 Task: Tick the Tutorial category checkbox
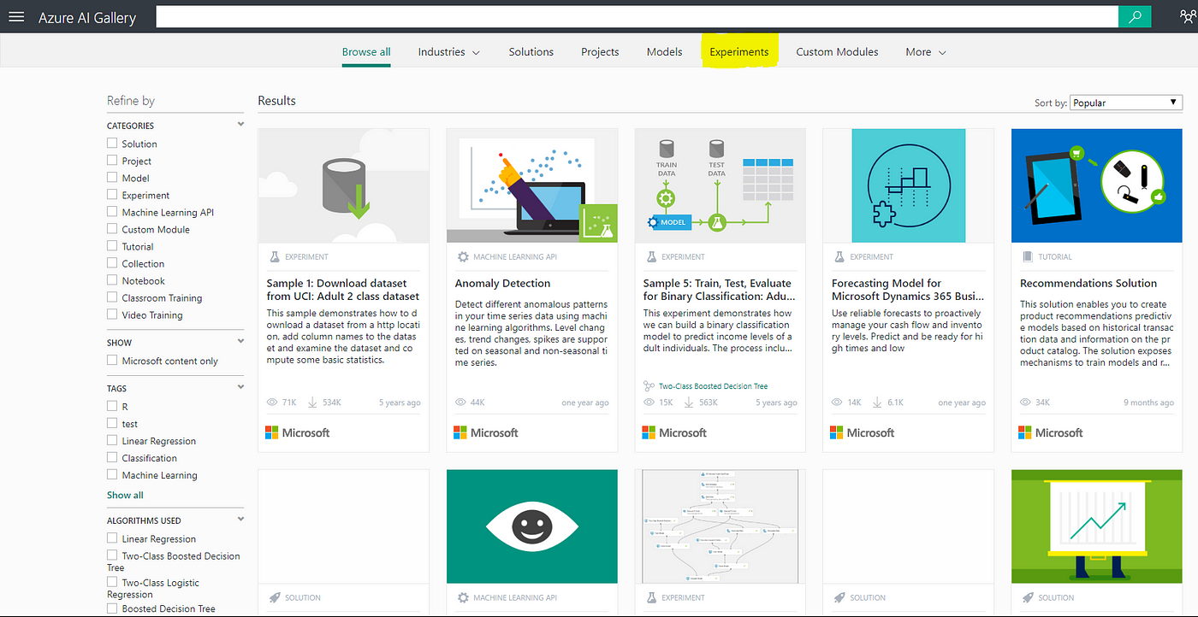click(112, 246)
